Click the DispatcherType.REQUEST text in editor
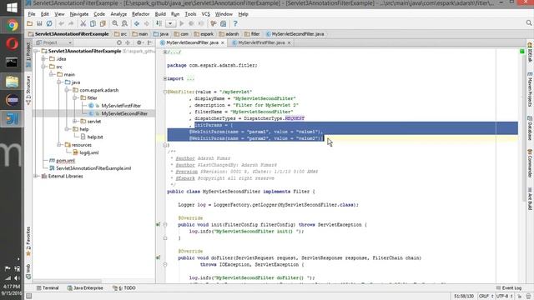 tap(274, 118)
